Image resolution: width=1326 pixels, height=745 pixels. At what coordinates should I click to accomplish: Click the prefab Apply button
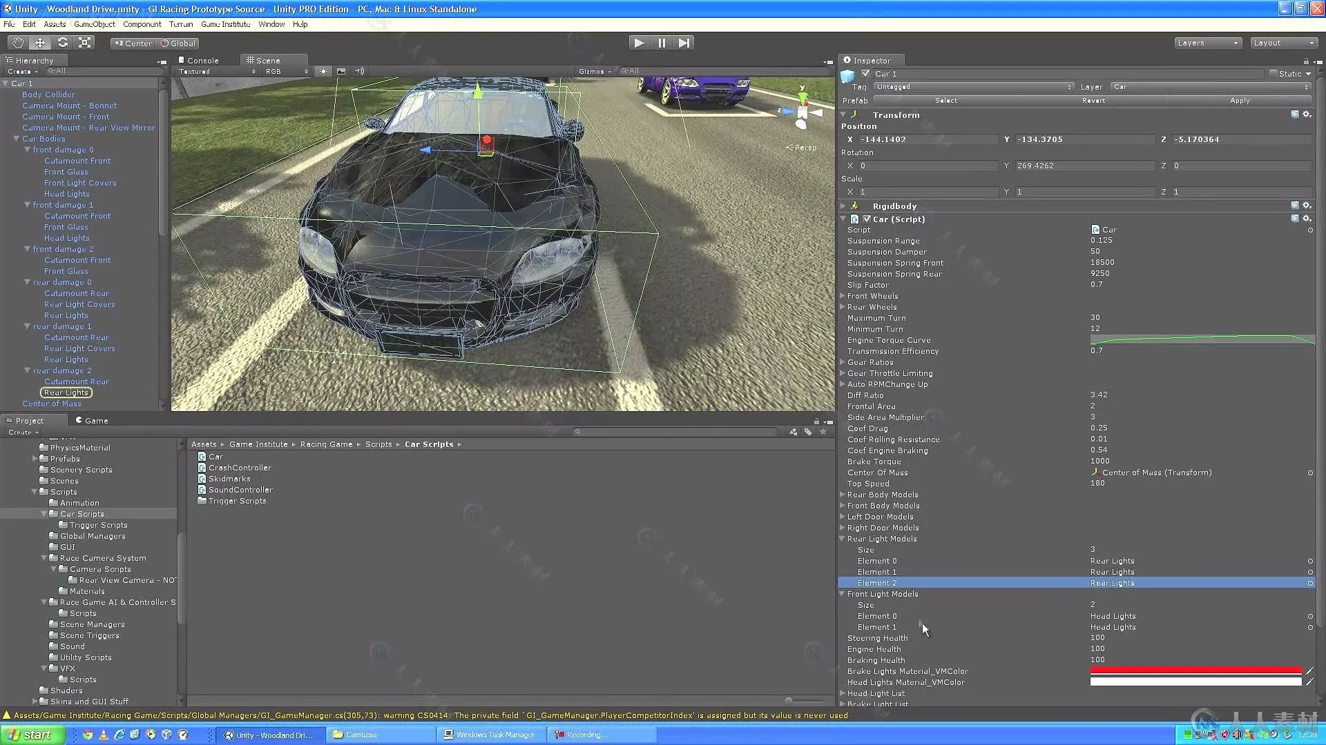click(x=1240, y=101)
